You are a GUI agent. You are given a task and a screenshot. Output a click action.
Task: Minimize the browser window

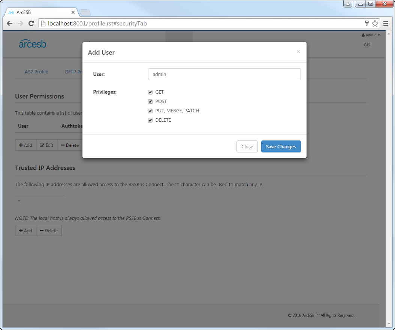(360, 4)
